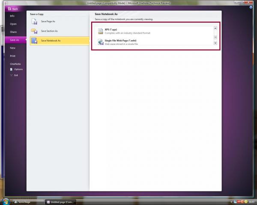Click the Single File Web Page icon
Viewport: 257px width, 205px height.
[x=101, y=42]
